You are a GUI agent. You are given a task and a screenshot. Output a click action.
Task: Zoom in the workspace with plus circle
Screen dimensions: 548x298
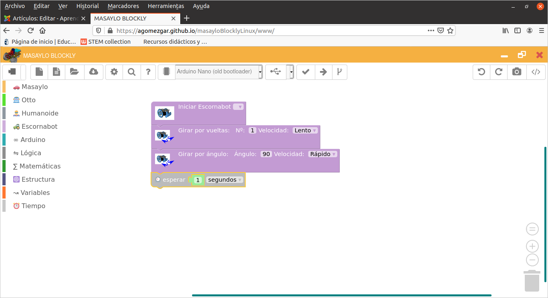(x=532, y=246)
